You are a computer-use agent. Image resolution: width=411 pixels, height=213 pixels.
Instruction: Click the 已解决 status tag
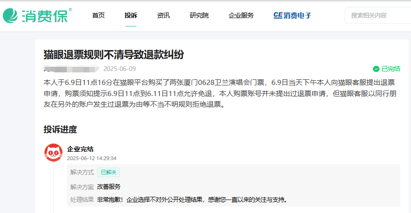[108, 172]
